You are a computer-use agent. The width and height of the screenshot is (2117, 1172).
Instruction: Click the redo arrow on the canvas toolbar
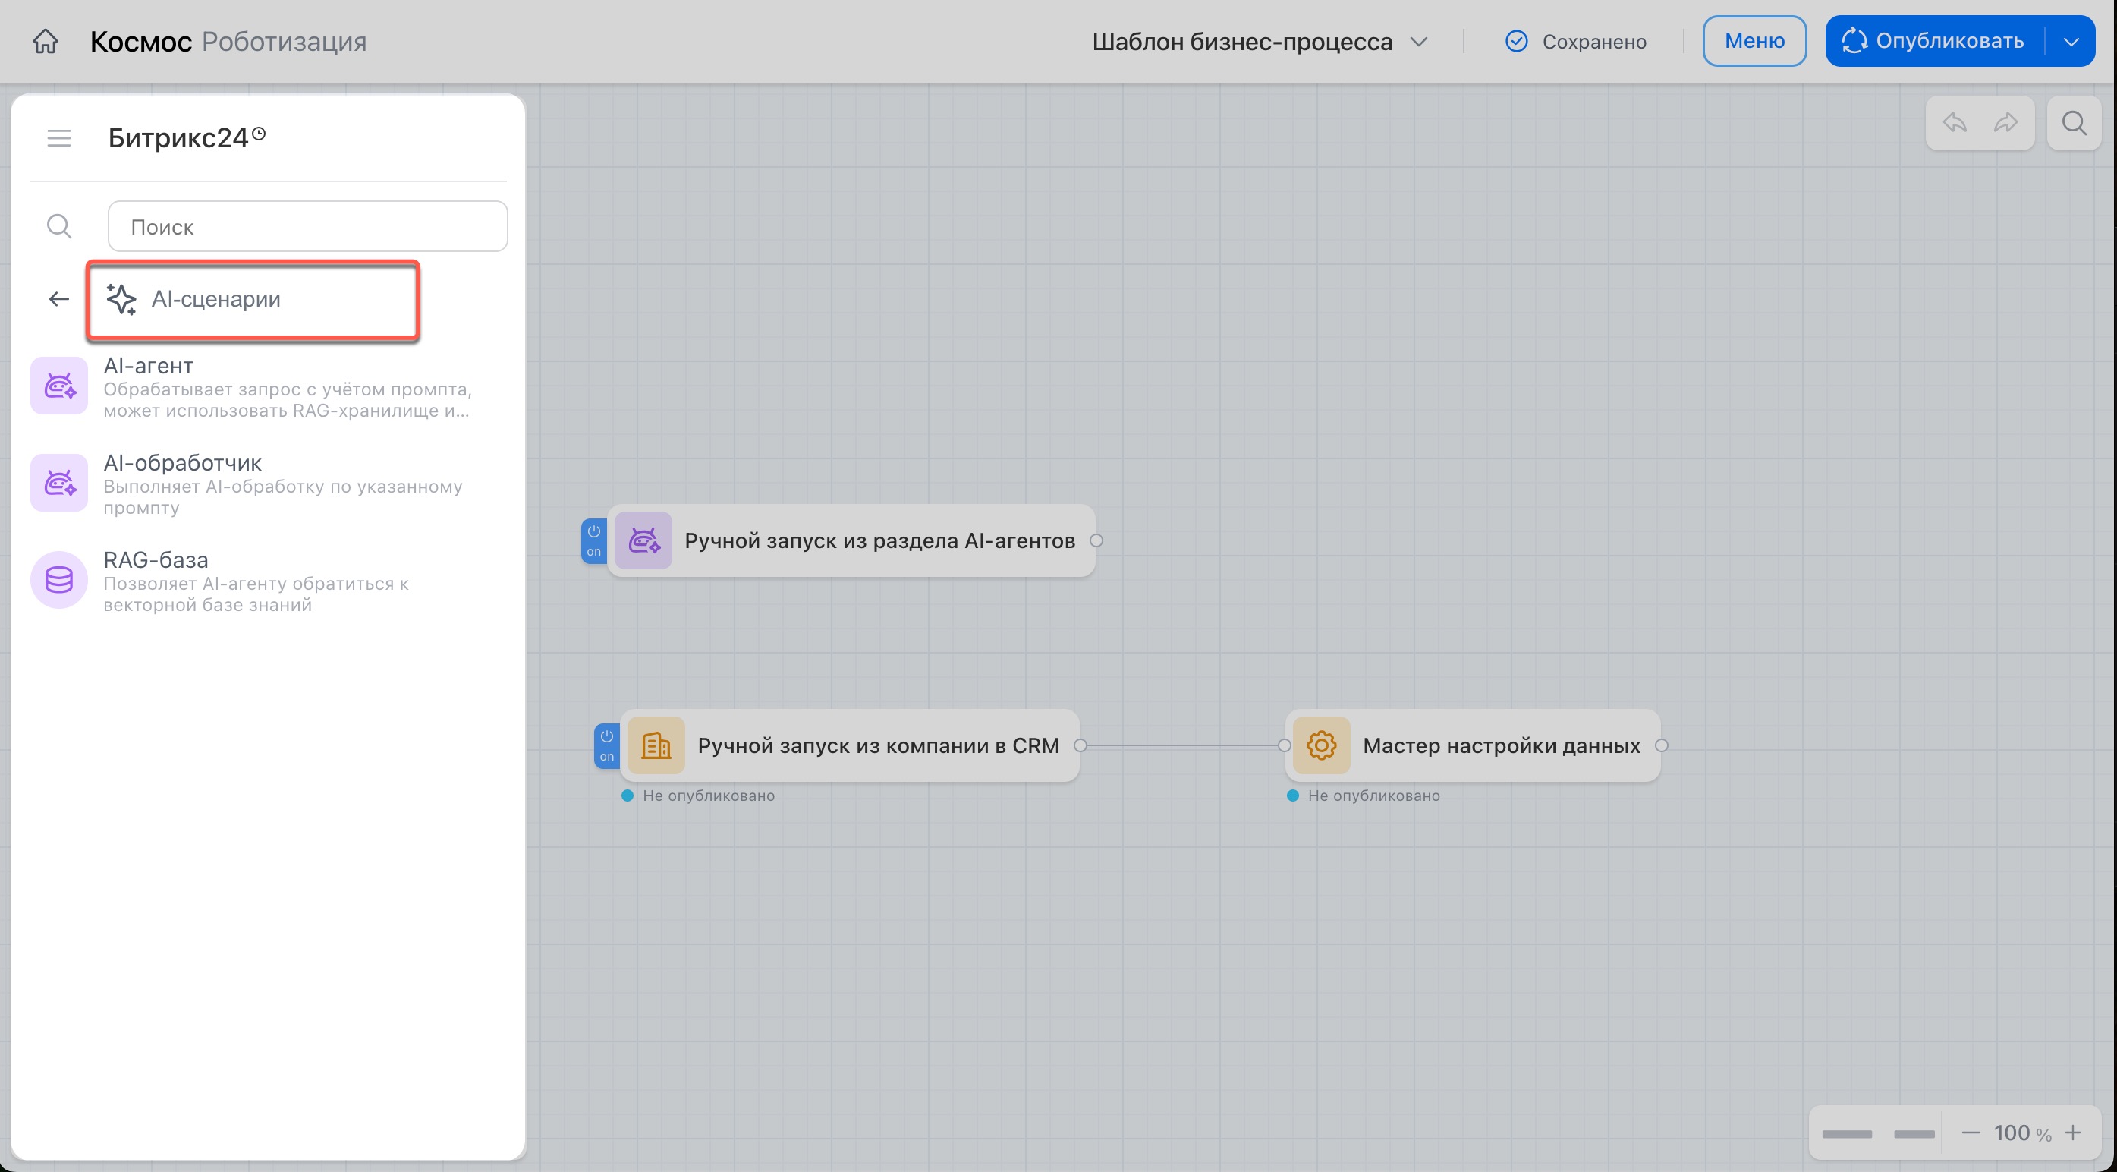[2005, 123]
